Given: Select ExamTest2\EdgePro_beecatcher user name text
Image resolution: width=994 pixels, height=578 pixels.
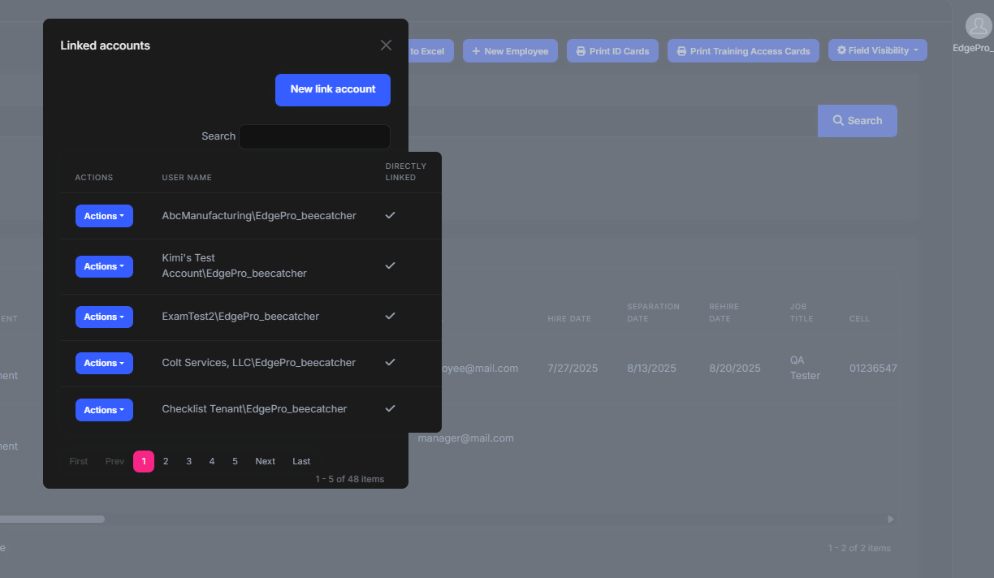Looking at the screenshot, I should click(240, 317).
